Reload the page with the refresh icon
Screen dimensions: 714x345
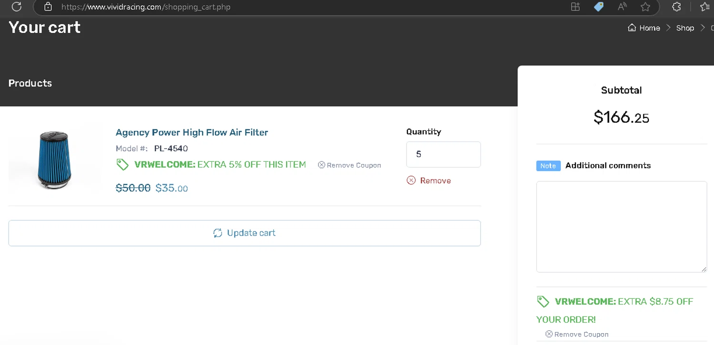point(17,7)
